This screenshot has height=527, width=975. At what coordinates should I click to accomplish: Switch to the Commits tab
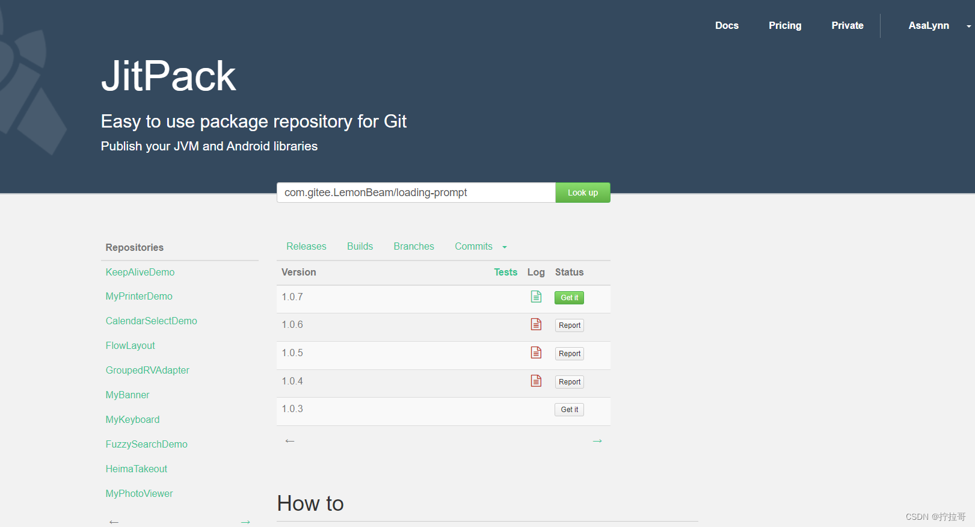473,247
